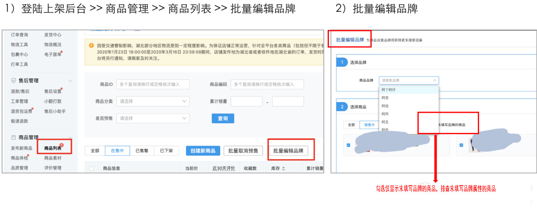
Task: Open 商品体检 in sidebar
Action: (19, 158)
